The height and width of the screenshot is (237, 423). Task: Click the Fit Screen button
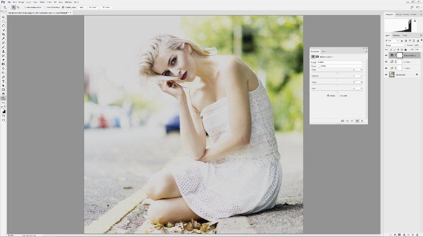(x=93, y=7)
